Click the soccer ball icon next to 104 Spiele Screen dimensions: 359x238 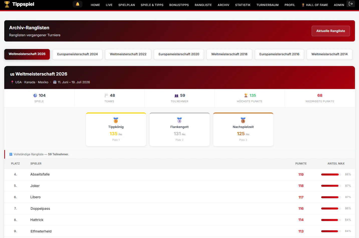35,95
